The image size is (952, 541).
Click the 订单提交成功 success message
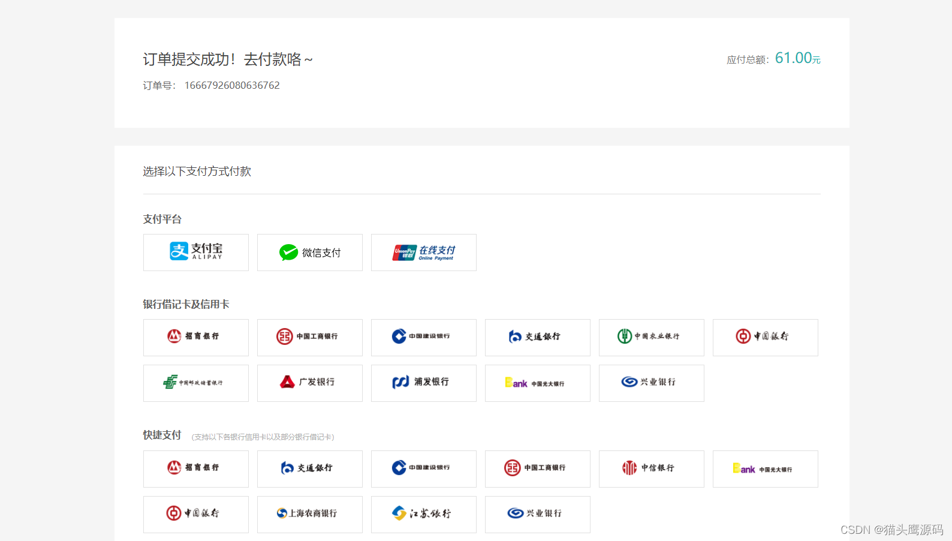point(228,59)
